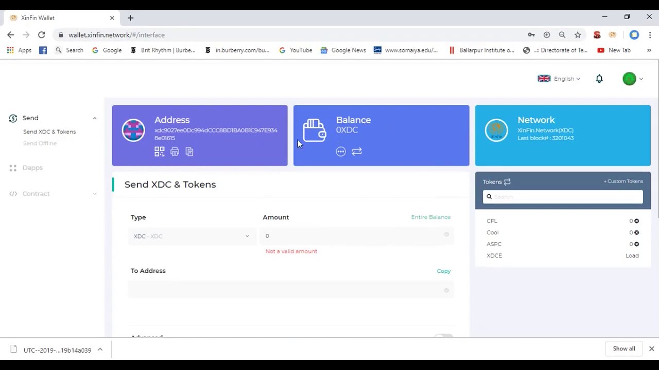This screenshot has width=659, height=370.
Task: Close the downloads bar
Action: [651, 348]
